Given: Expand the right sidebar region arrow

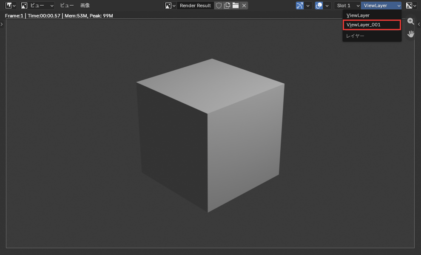Looking at the screenshot, I should (x=419, y=24).
